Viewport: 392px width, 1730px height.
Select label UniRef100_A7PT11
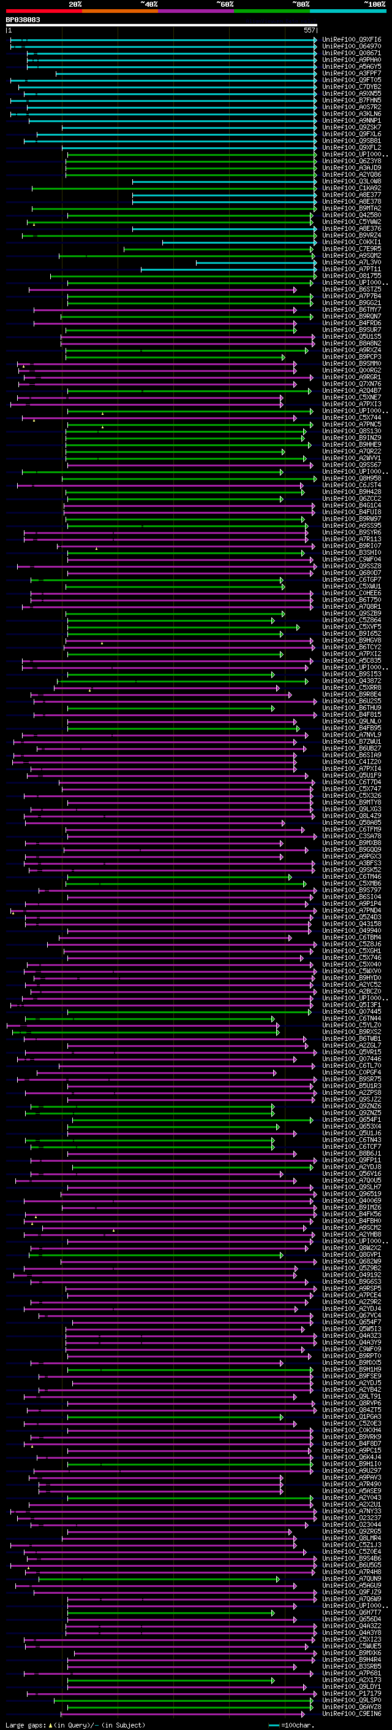click(352, 269)
